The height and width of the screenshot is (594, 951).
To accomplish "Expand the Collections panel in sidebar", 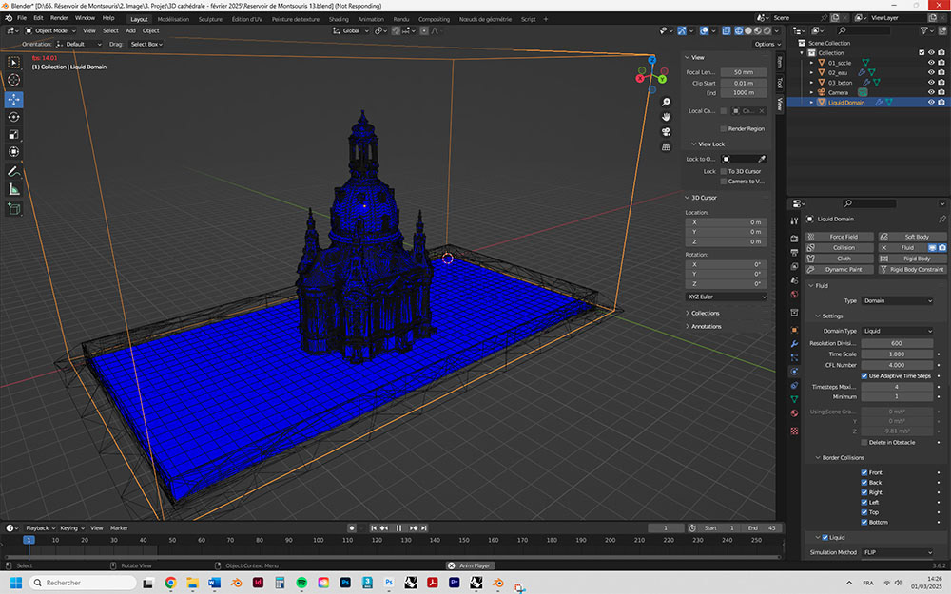I will click(x=705, y=314).
